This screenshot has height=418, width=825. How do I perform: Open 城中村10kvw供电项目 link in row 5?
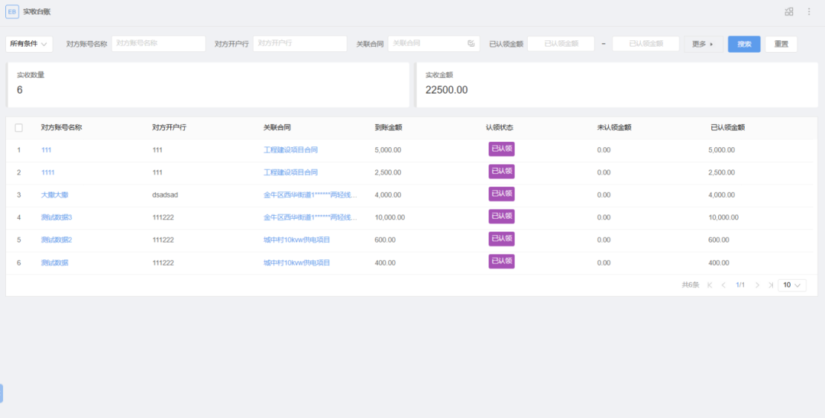(296, 240)
